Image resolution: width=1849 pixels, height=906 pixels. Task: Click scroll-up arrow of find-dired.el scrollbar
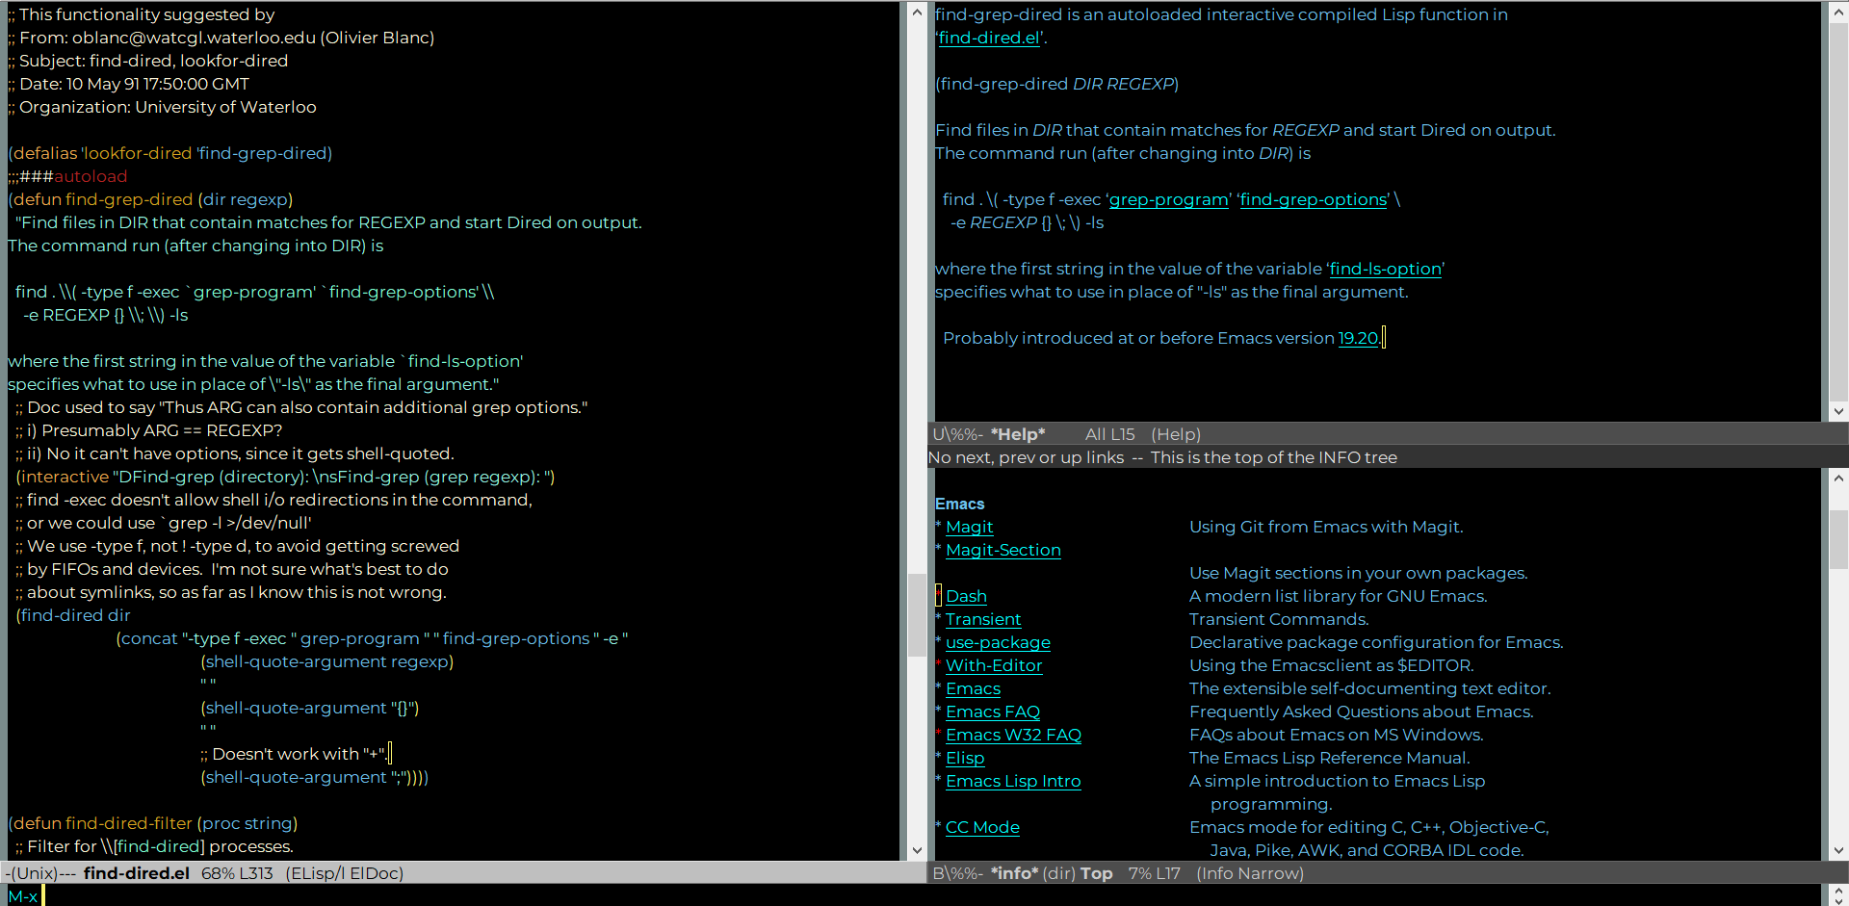tap(917, 12)
